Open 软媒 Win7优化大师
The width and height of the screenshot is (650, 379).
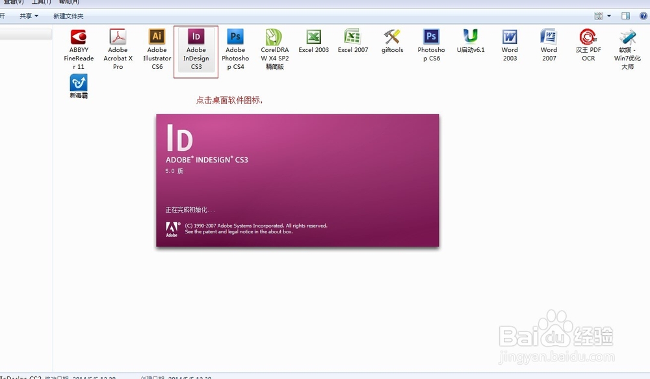[x=626, y=37]
